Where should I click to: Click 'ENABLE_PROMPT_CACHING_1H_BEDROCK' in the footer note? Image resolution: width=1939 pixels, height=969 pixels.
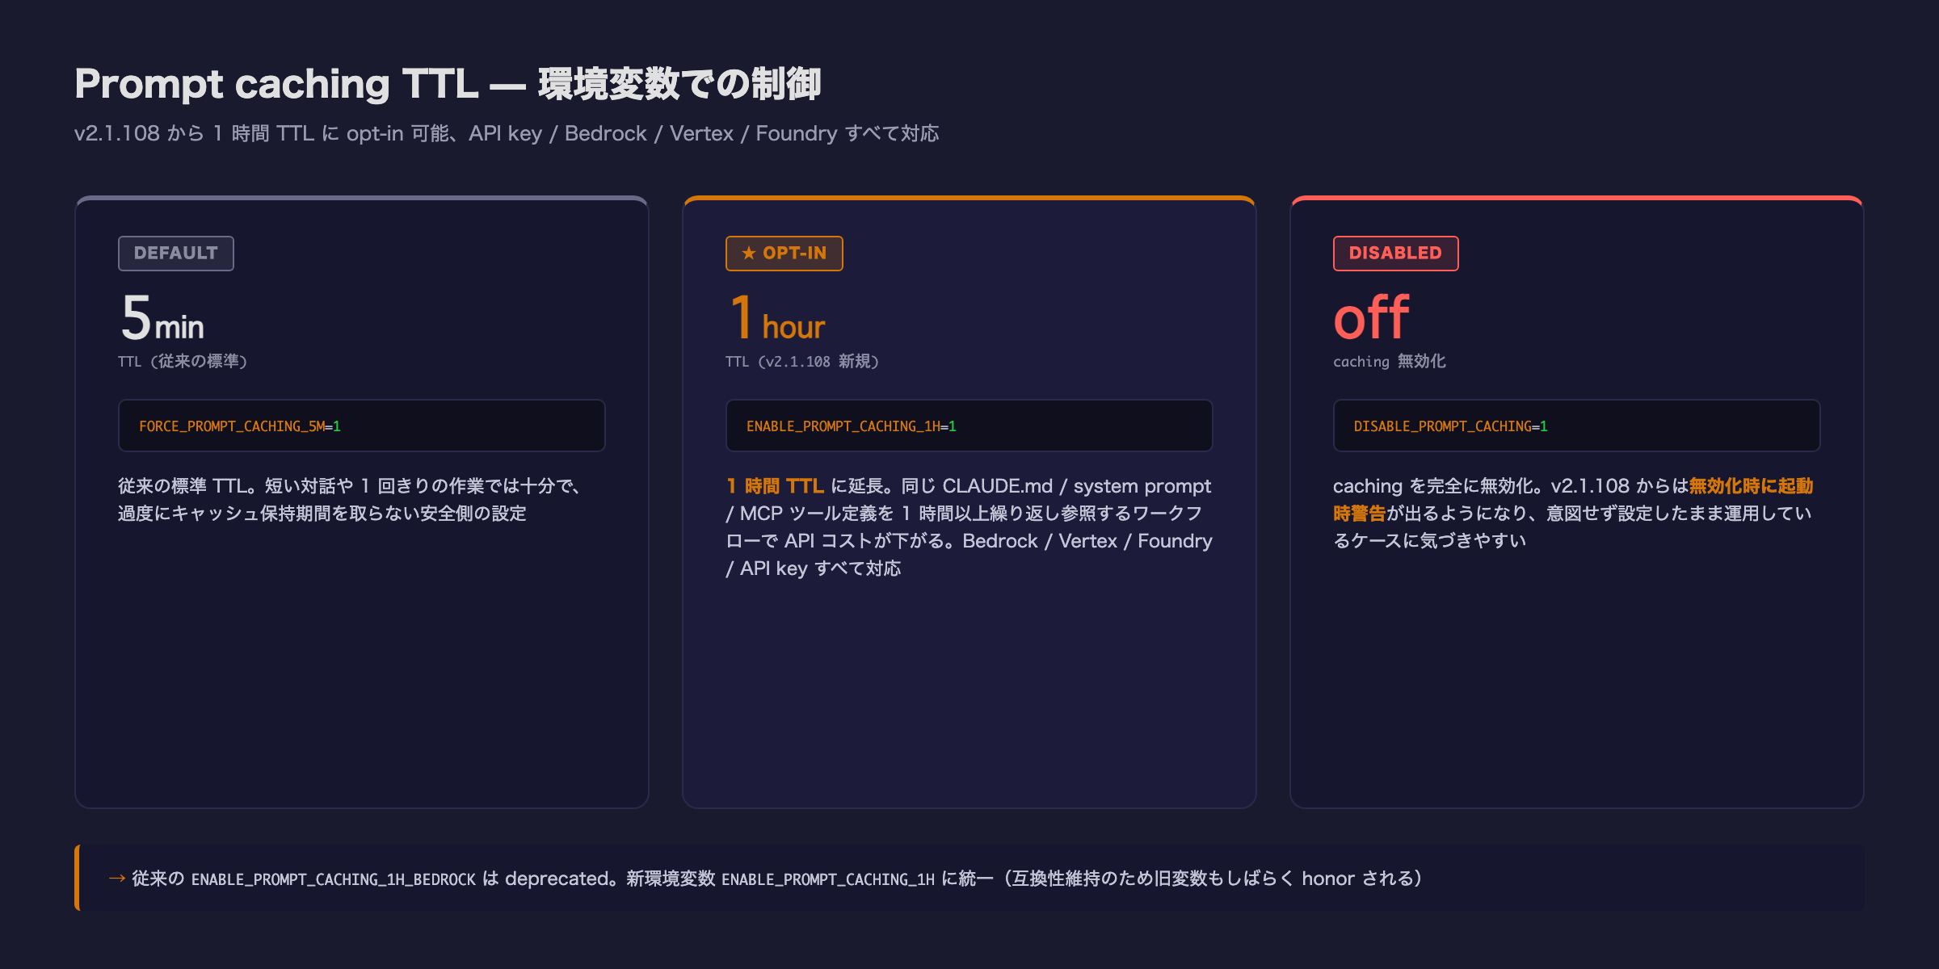(334, 879)
